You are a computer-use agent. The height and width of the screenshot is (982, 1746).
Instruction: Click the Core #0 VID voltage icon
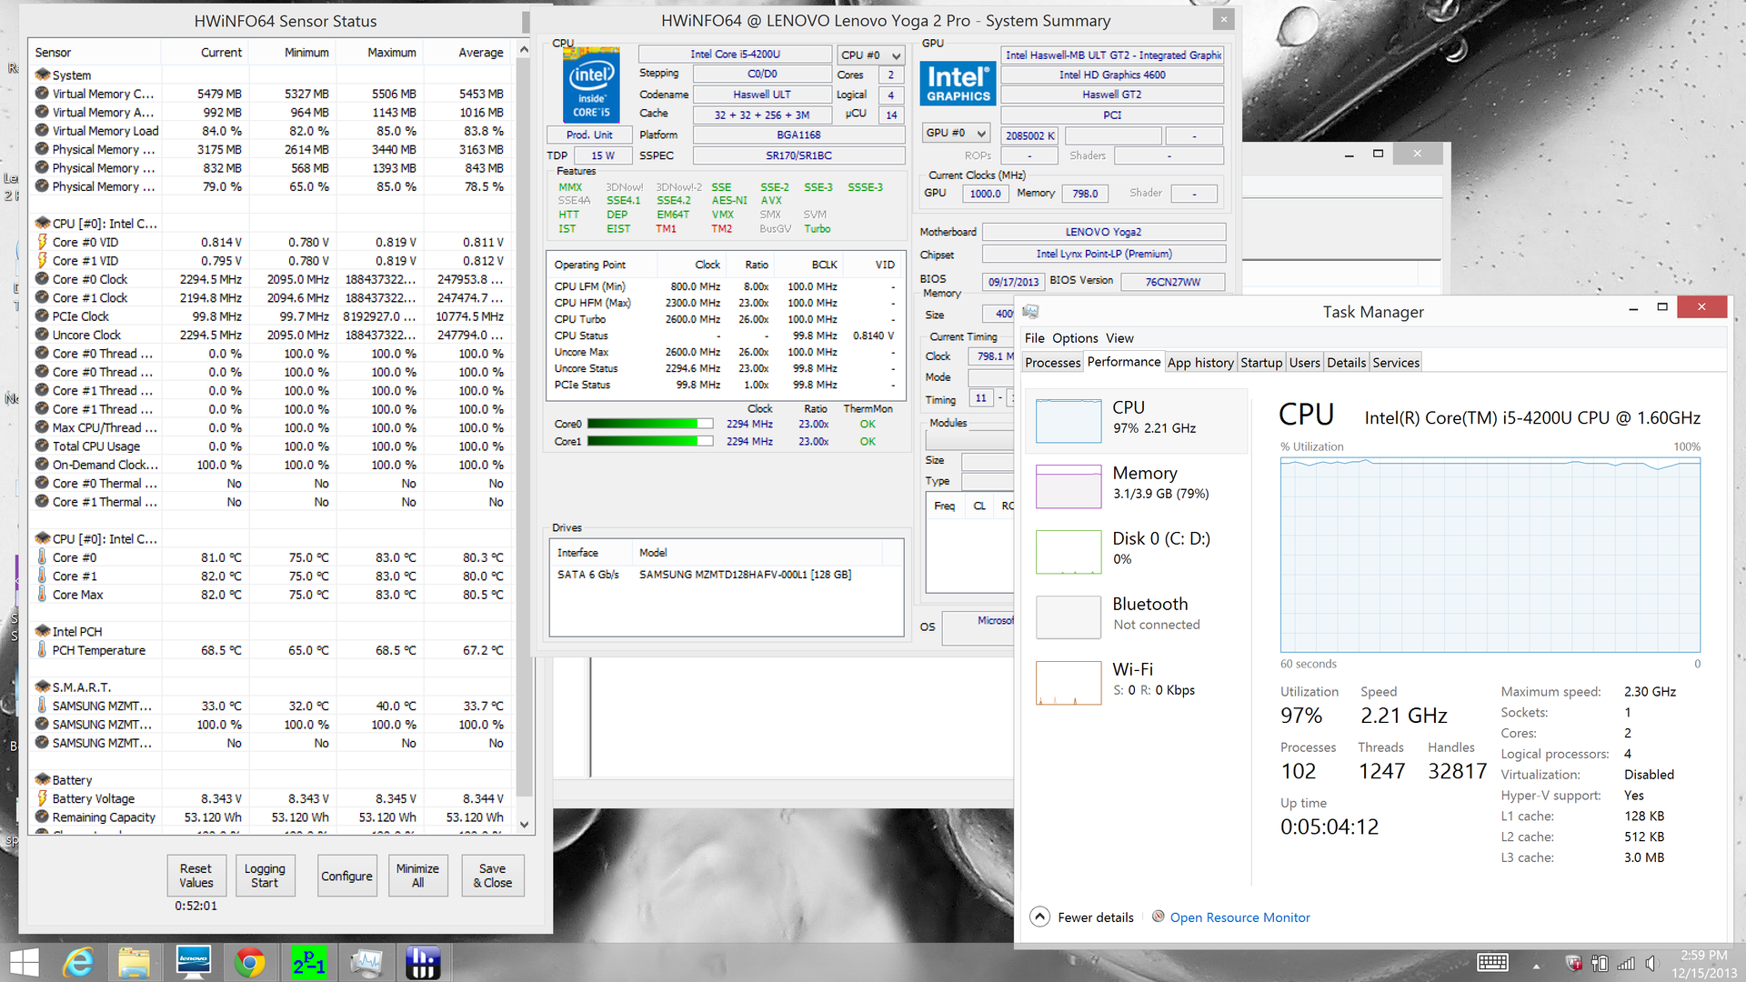tap(42, 242)
